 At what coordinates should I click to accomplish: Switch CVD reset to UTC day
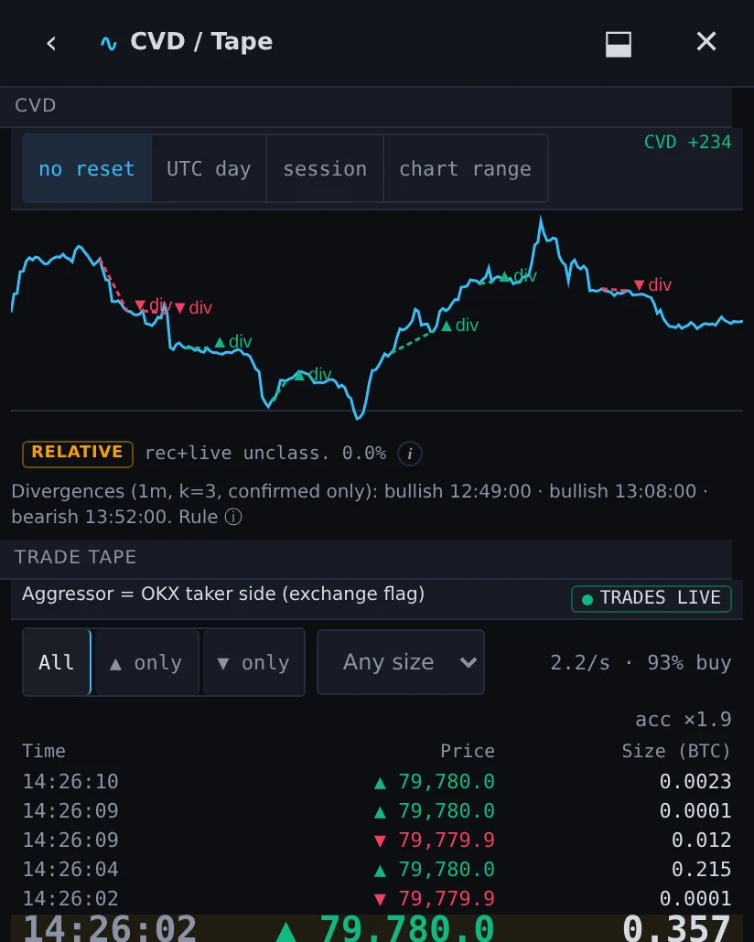(209, 169)
